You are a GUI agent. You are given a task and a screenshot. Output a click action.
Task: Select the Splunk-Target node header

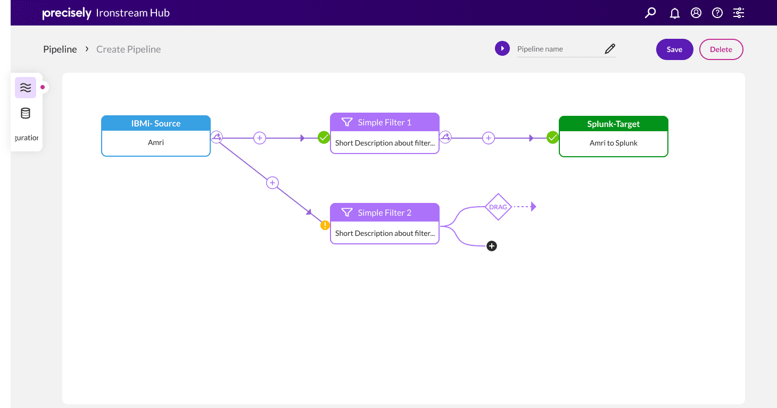pyautogui.click(x=614, y=124)
